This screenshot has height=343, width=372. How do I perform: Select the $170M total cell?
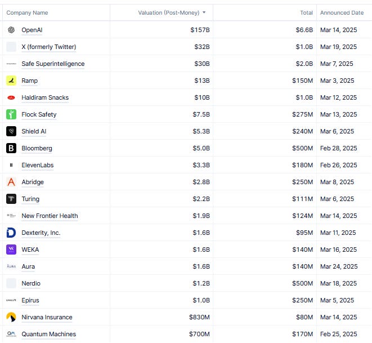265,334
